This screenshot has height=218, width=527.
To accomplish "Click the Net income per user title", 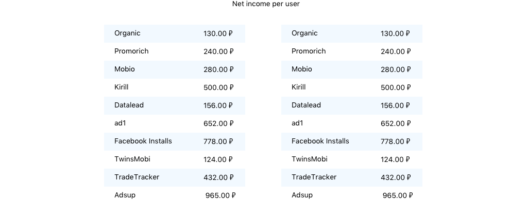I will point(266,4).
